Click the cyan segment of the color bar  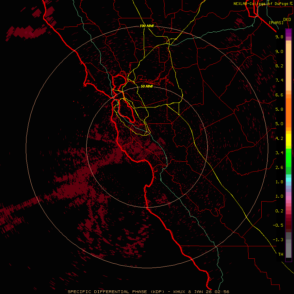click(288, 179)
